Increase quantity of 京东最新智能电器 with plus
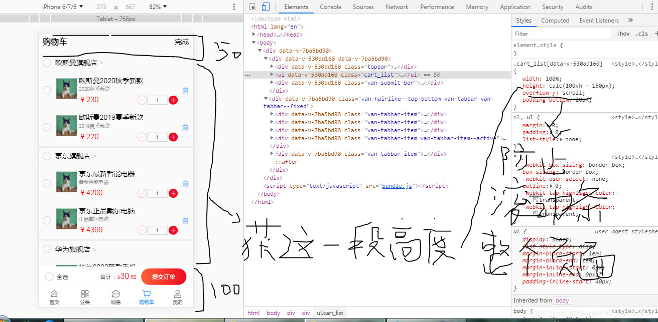This screenshot has height=322, width=658. tap(173, 193)
